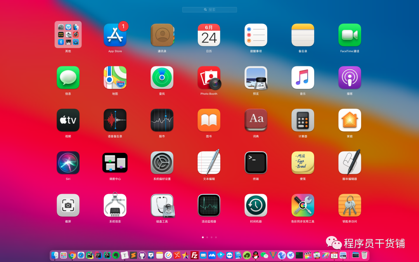
Task: Open the Trash in the Dock
Action: [364, 255]
